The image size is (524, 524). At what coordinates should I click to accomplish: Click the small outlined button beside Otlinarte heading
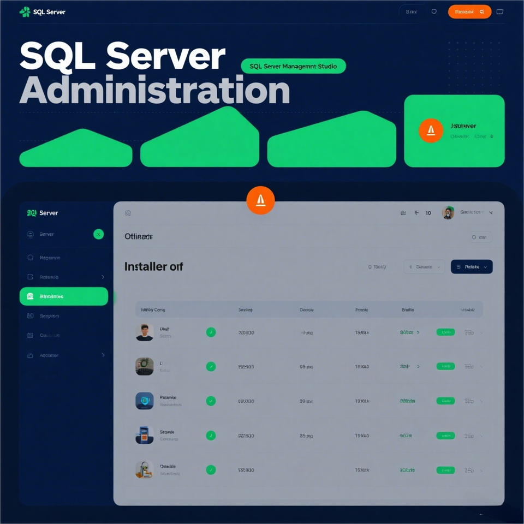tap(481, 237)
